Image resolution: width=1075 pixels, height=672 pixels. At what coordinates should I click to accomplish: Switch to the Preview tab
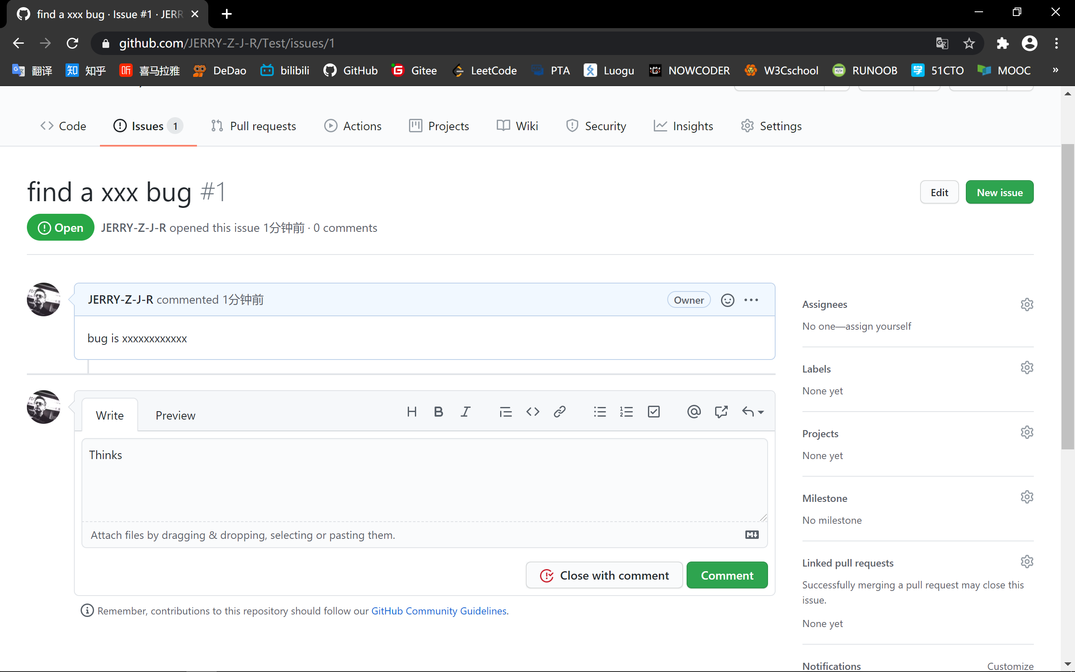tap(175, 415)
